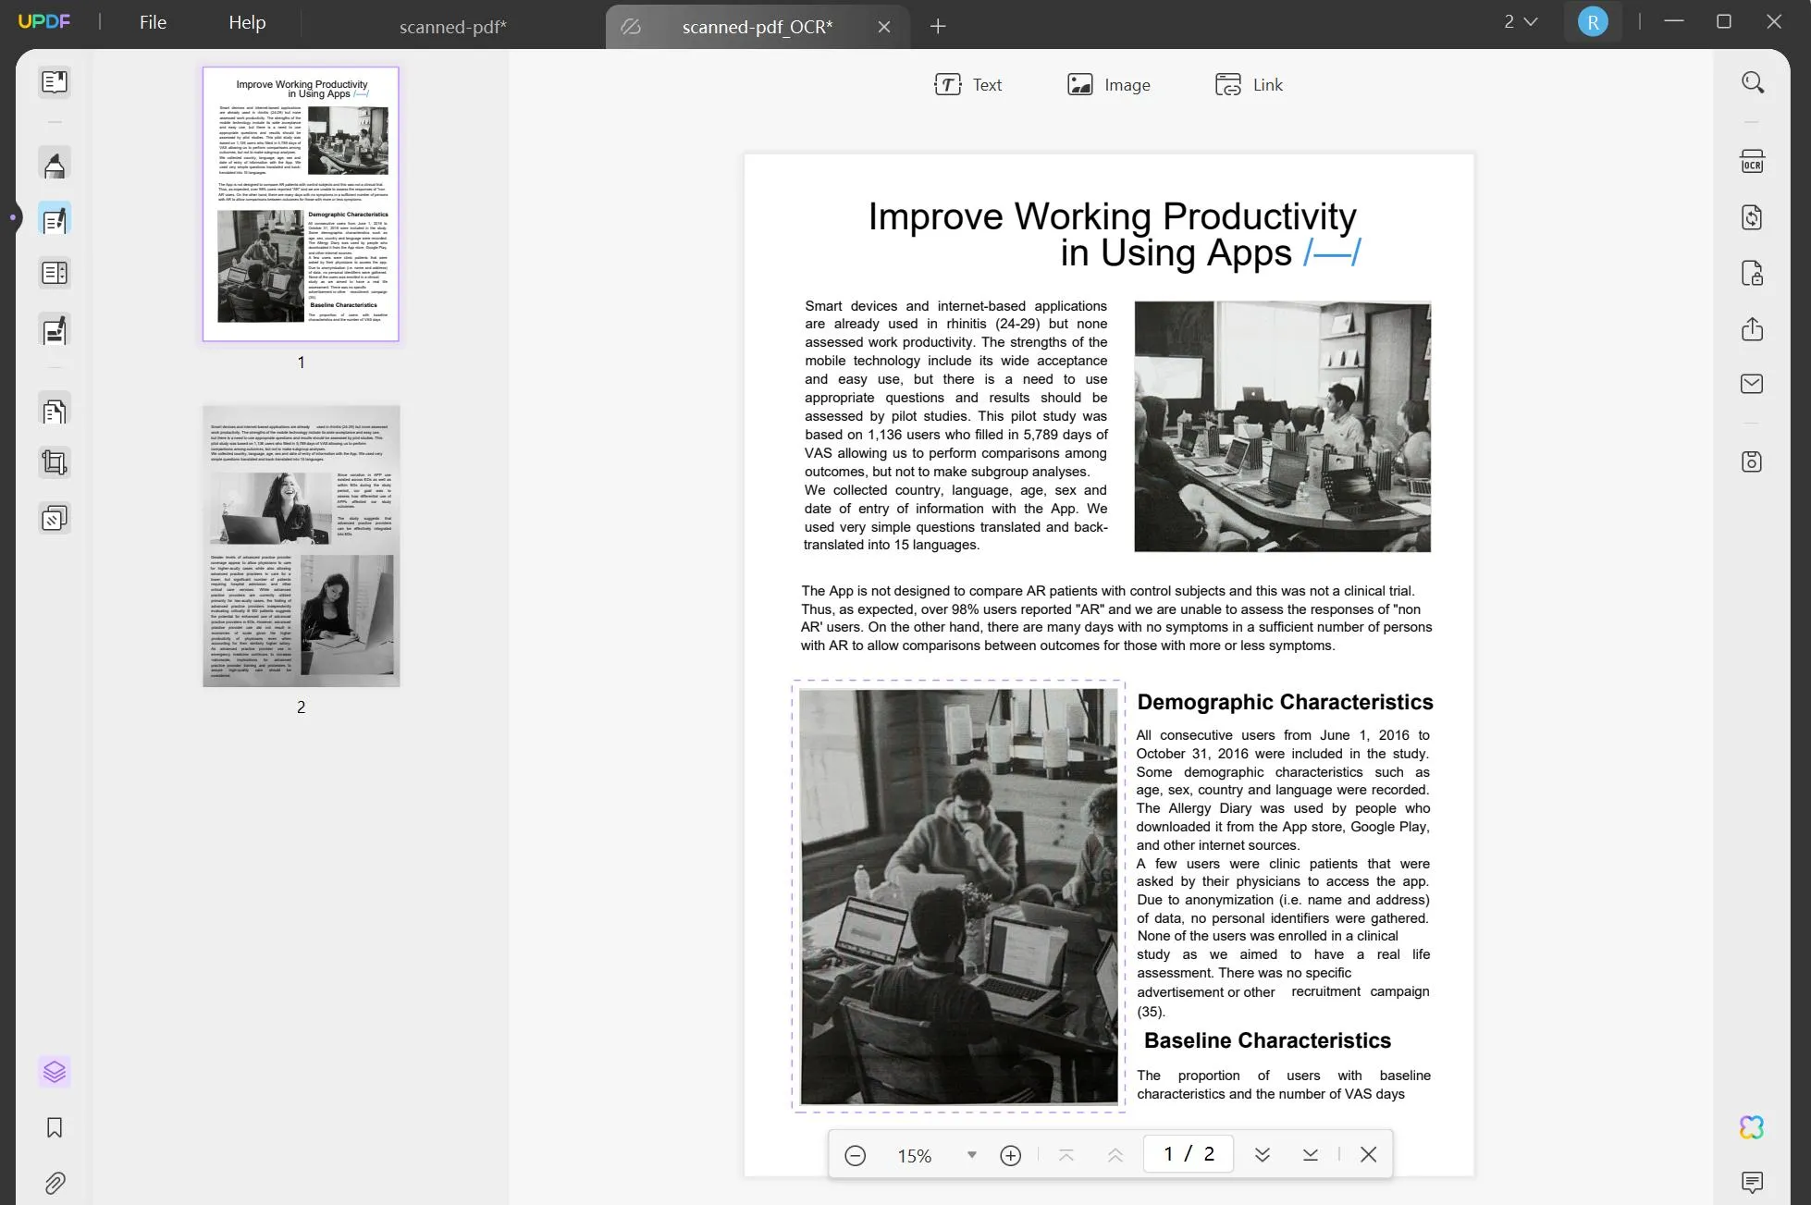
Task: Click the bookmark panel icon
Action: (x=54, y=1125)
